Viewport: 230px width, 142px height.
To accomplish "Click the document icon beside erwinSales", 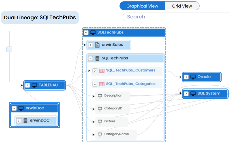I will (x=97, y=45).
